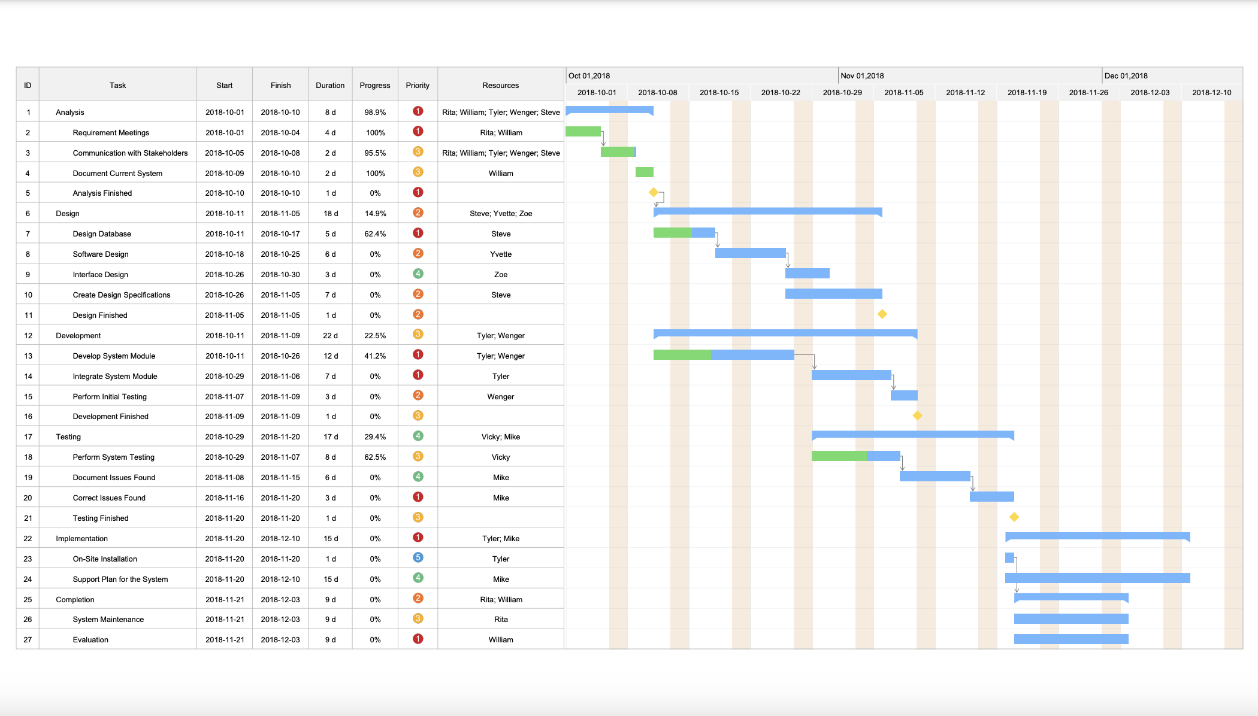Click the priority 5 icon for On-Site Installation
Screen dimensions: 1258x716
click(x=418, y=557)
